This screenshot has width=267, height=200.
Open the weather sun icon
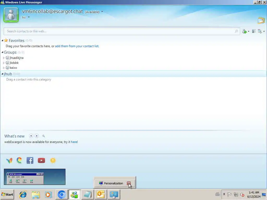[x=53, y=160]
